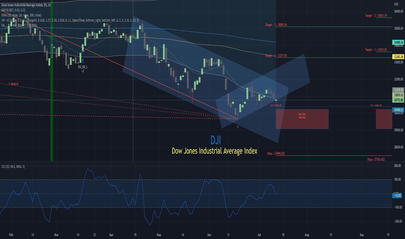Image resolution: width=405 pixels, height=239 pixels.
Task: Select the 32000.00 price axis label
Action: (398, 80)
